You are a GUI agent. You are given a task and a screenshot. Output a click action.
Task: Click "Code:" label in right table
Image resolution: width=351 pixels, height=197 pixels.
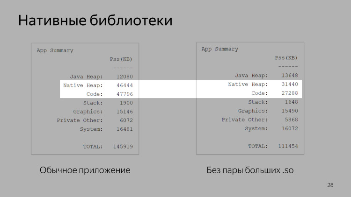coord(260,93)
